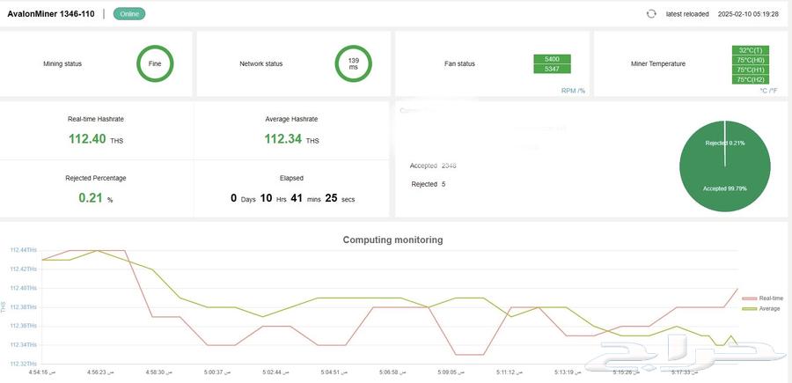
Task: Click the 75°C(H1) temperature box
Action: click(x=750, y=70)
